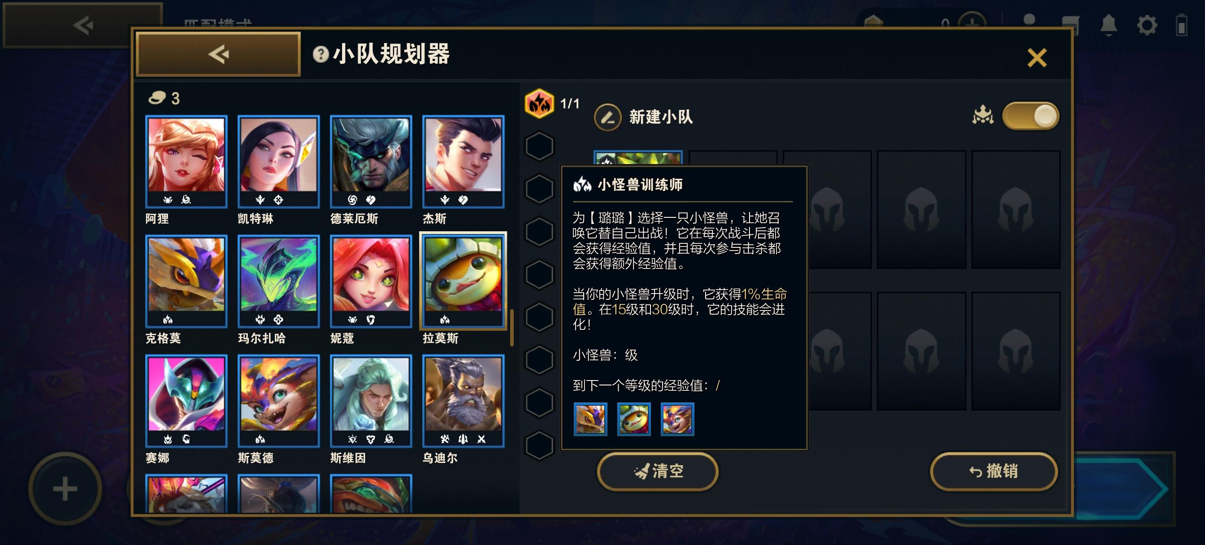
Task: Close the team planner with X
Action: tap(1036, 58)
